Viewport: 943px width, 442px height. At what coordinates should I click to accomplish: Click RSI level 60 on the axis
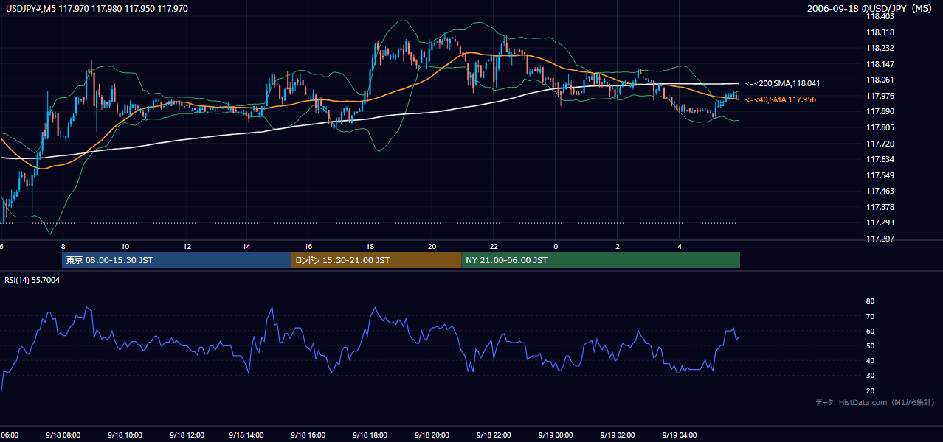click(x=870, y=331)
